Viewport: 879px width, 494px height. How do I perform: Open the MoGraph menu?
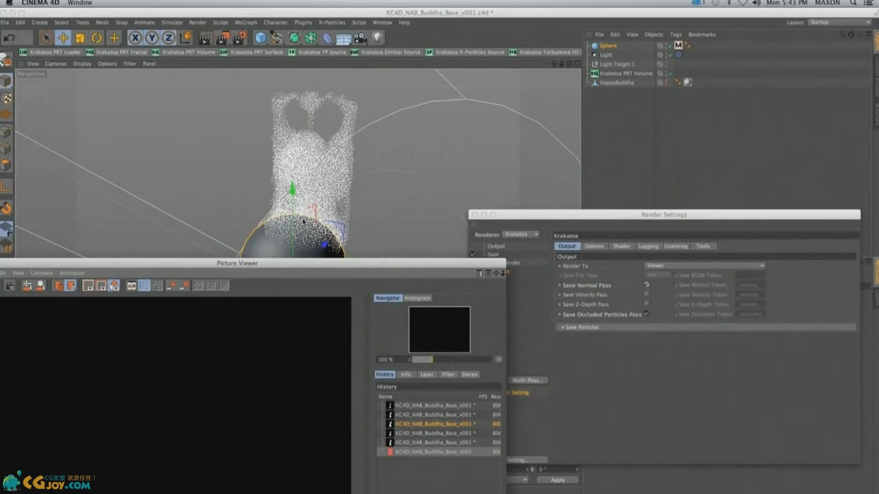click(246, 22)
